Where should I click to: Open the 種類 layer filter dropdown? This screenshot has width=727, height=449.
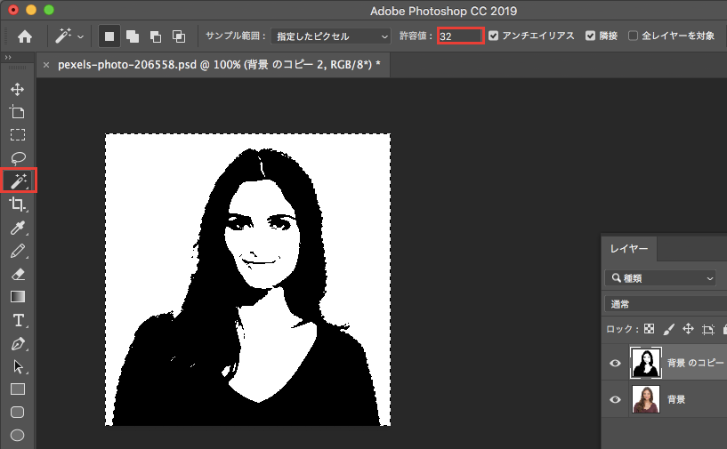(x=660, y=278)
